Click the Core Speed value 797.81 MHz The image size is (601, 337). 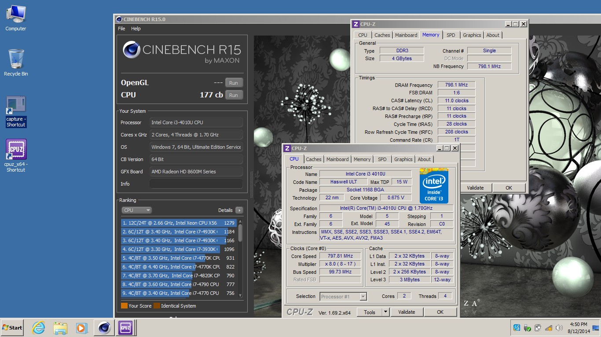[340, 256]
